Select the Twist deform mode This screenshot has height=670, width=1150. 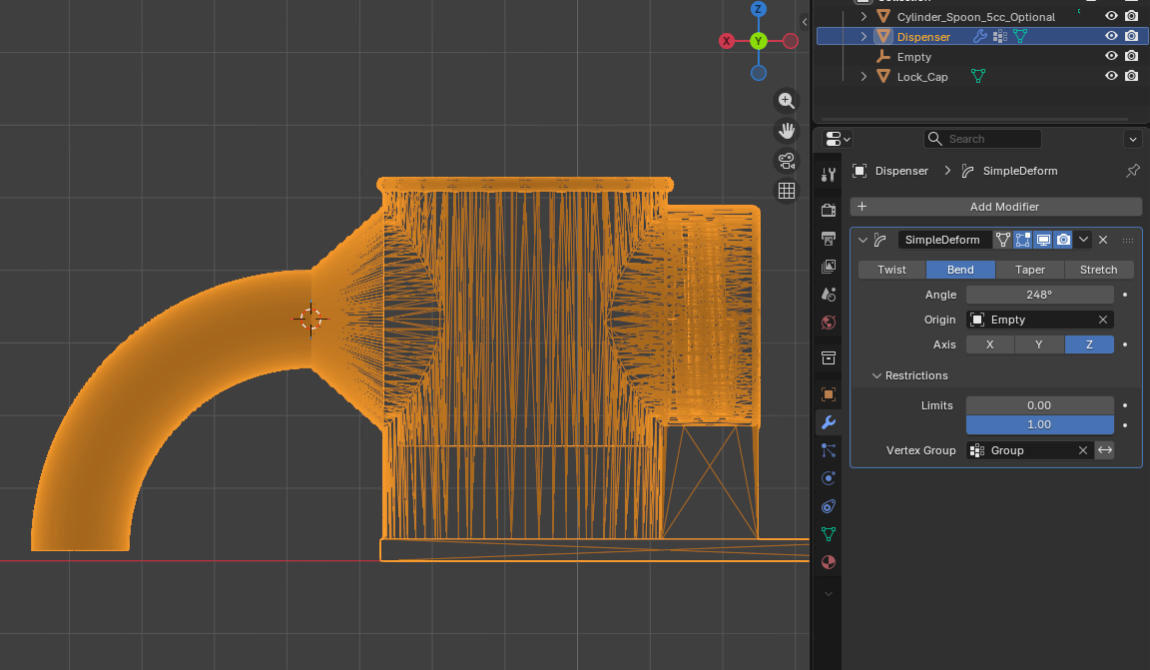pyautogui.click(x=891, y=270)
